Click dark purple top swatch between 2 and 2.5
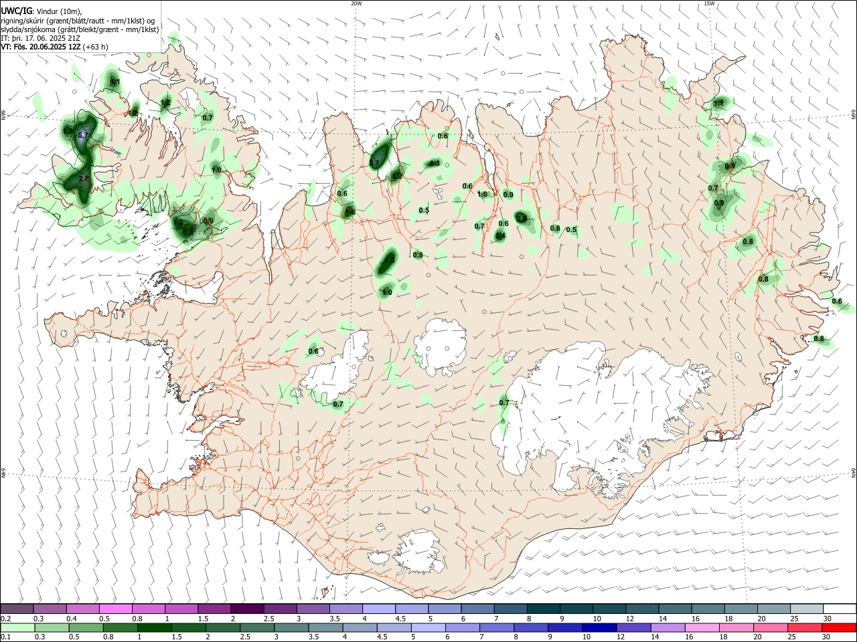This screenshot has width=857, height=642. 247,609
